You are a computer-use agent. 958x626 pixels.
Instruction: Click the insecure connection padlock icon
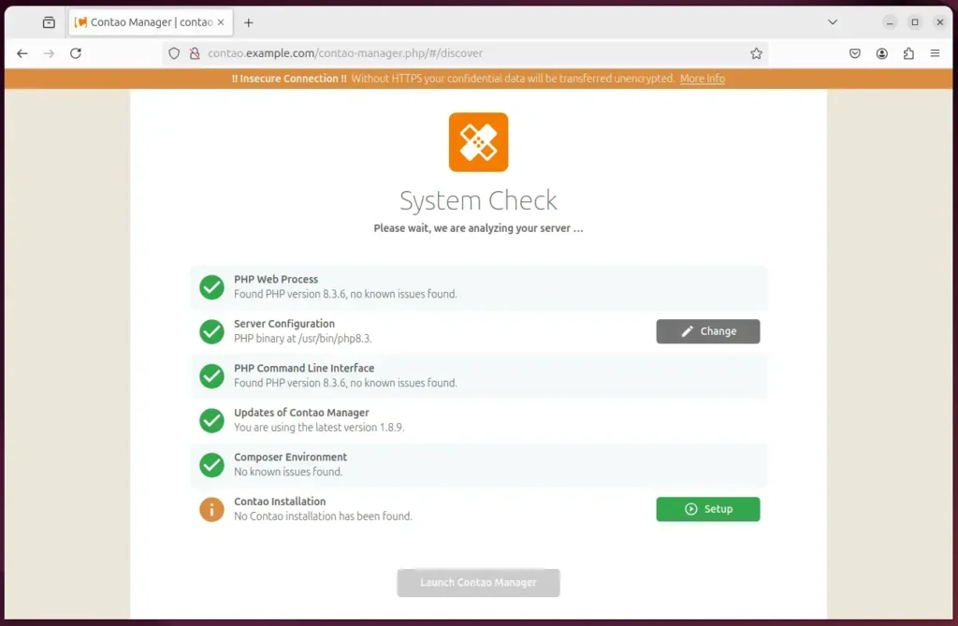(x=195, y=53)
